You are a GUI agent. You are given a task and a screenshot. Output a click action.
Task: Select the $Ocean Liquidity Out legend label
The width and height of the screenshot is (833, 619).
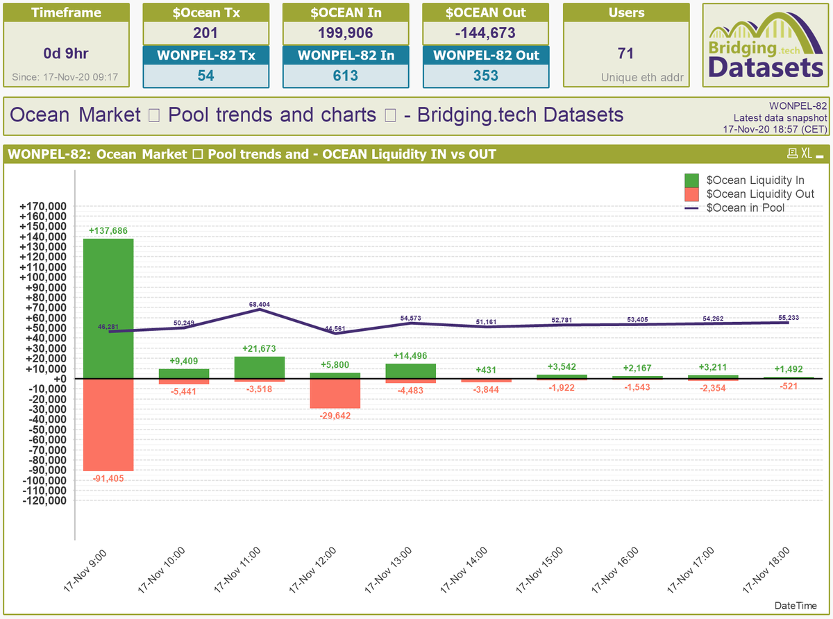(x=760, y=194)
